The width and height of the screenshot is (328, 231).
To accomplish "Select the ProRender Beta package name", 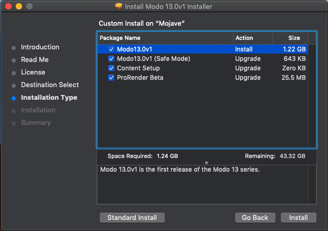I will (140, 78).
